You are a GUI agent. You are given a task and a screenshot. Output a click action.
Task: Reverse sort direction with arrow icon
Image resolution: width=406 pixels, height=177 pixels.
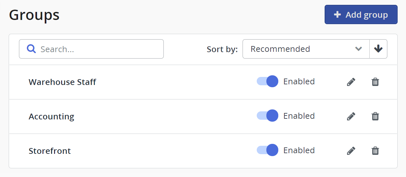click(x=378, y=49)
